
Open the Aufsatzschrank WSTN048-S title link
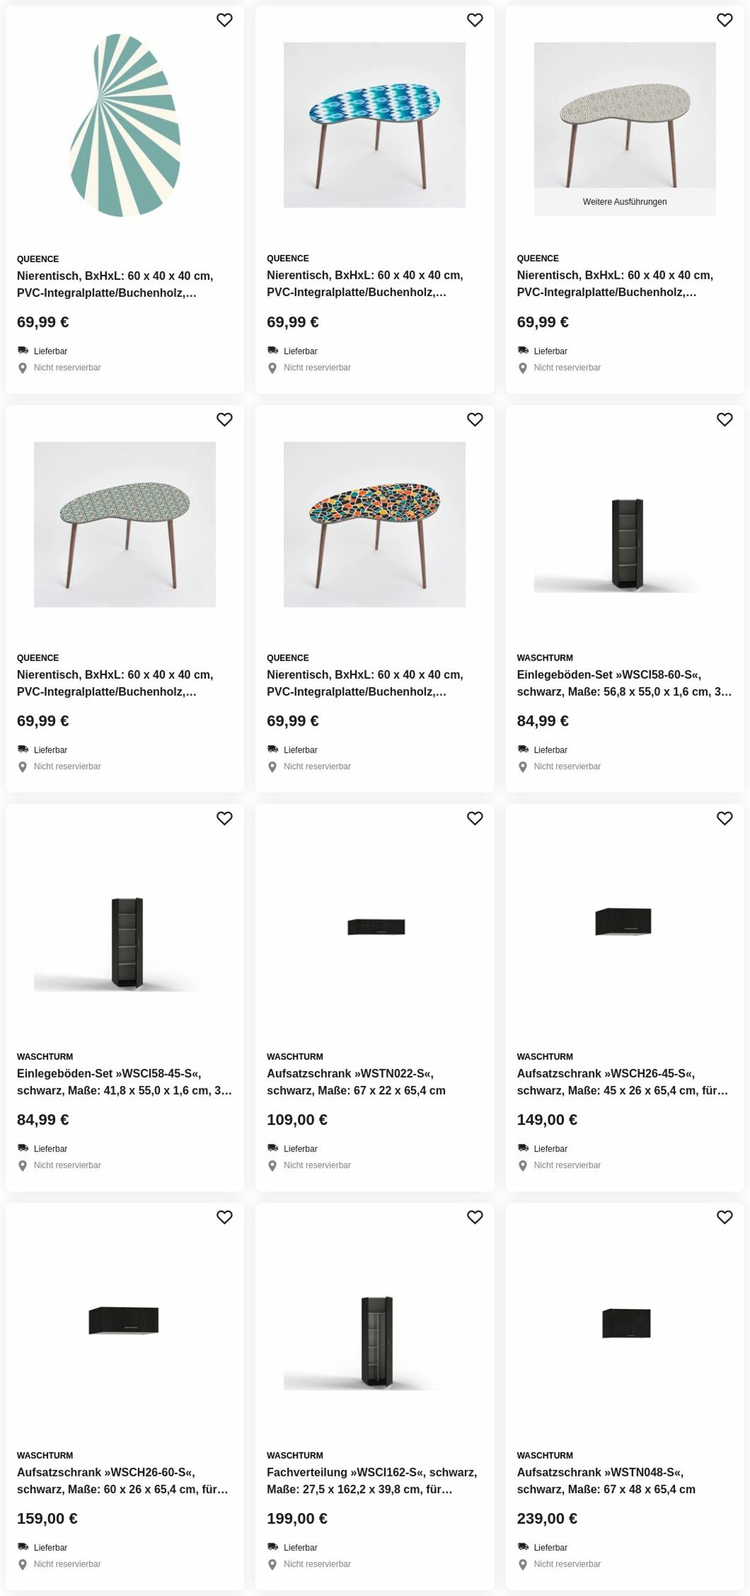pos(606,1481)
